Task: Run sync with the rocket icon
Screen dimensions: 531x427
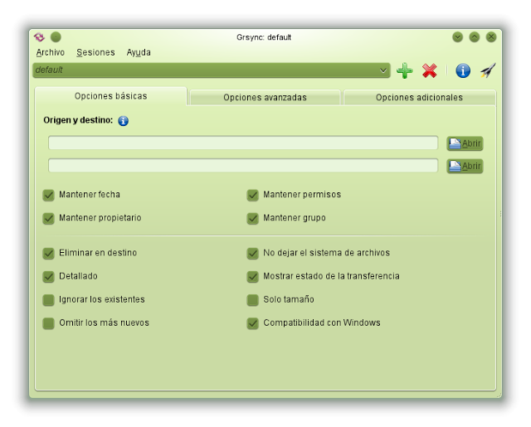Action: pyautogui.click(x=488, y=70)
